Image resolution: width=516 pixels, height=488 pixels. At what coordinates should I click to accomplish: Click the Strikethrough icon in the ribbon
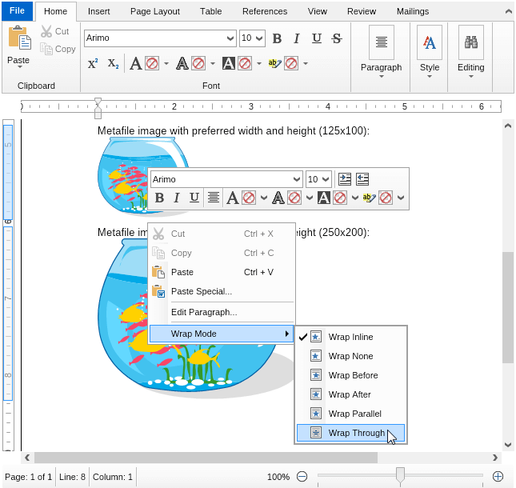pos(337,38)
